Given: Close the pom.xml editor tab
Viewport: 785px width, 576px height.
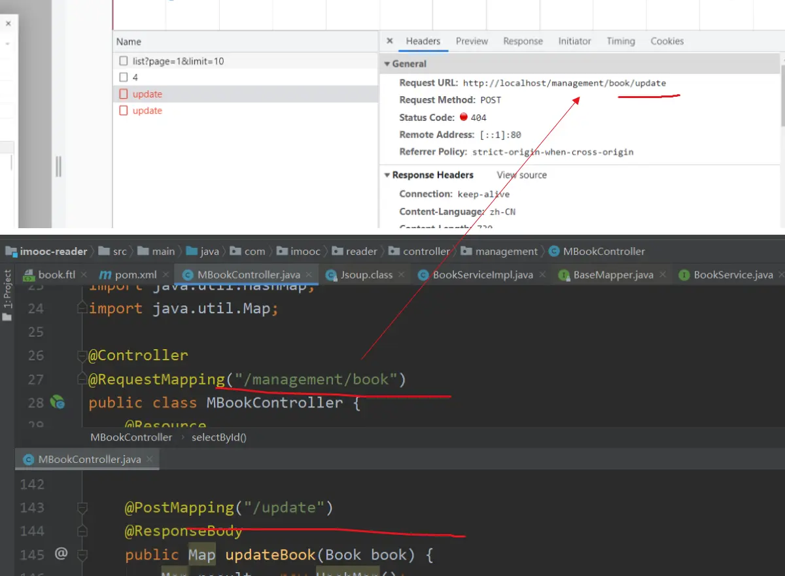Looking at the screenshot, I should (166, 275).
